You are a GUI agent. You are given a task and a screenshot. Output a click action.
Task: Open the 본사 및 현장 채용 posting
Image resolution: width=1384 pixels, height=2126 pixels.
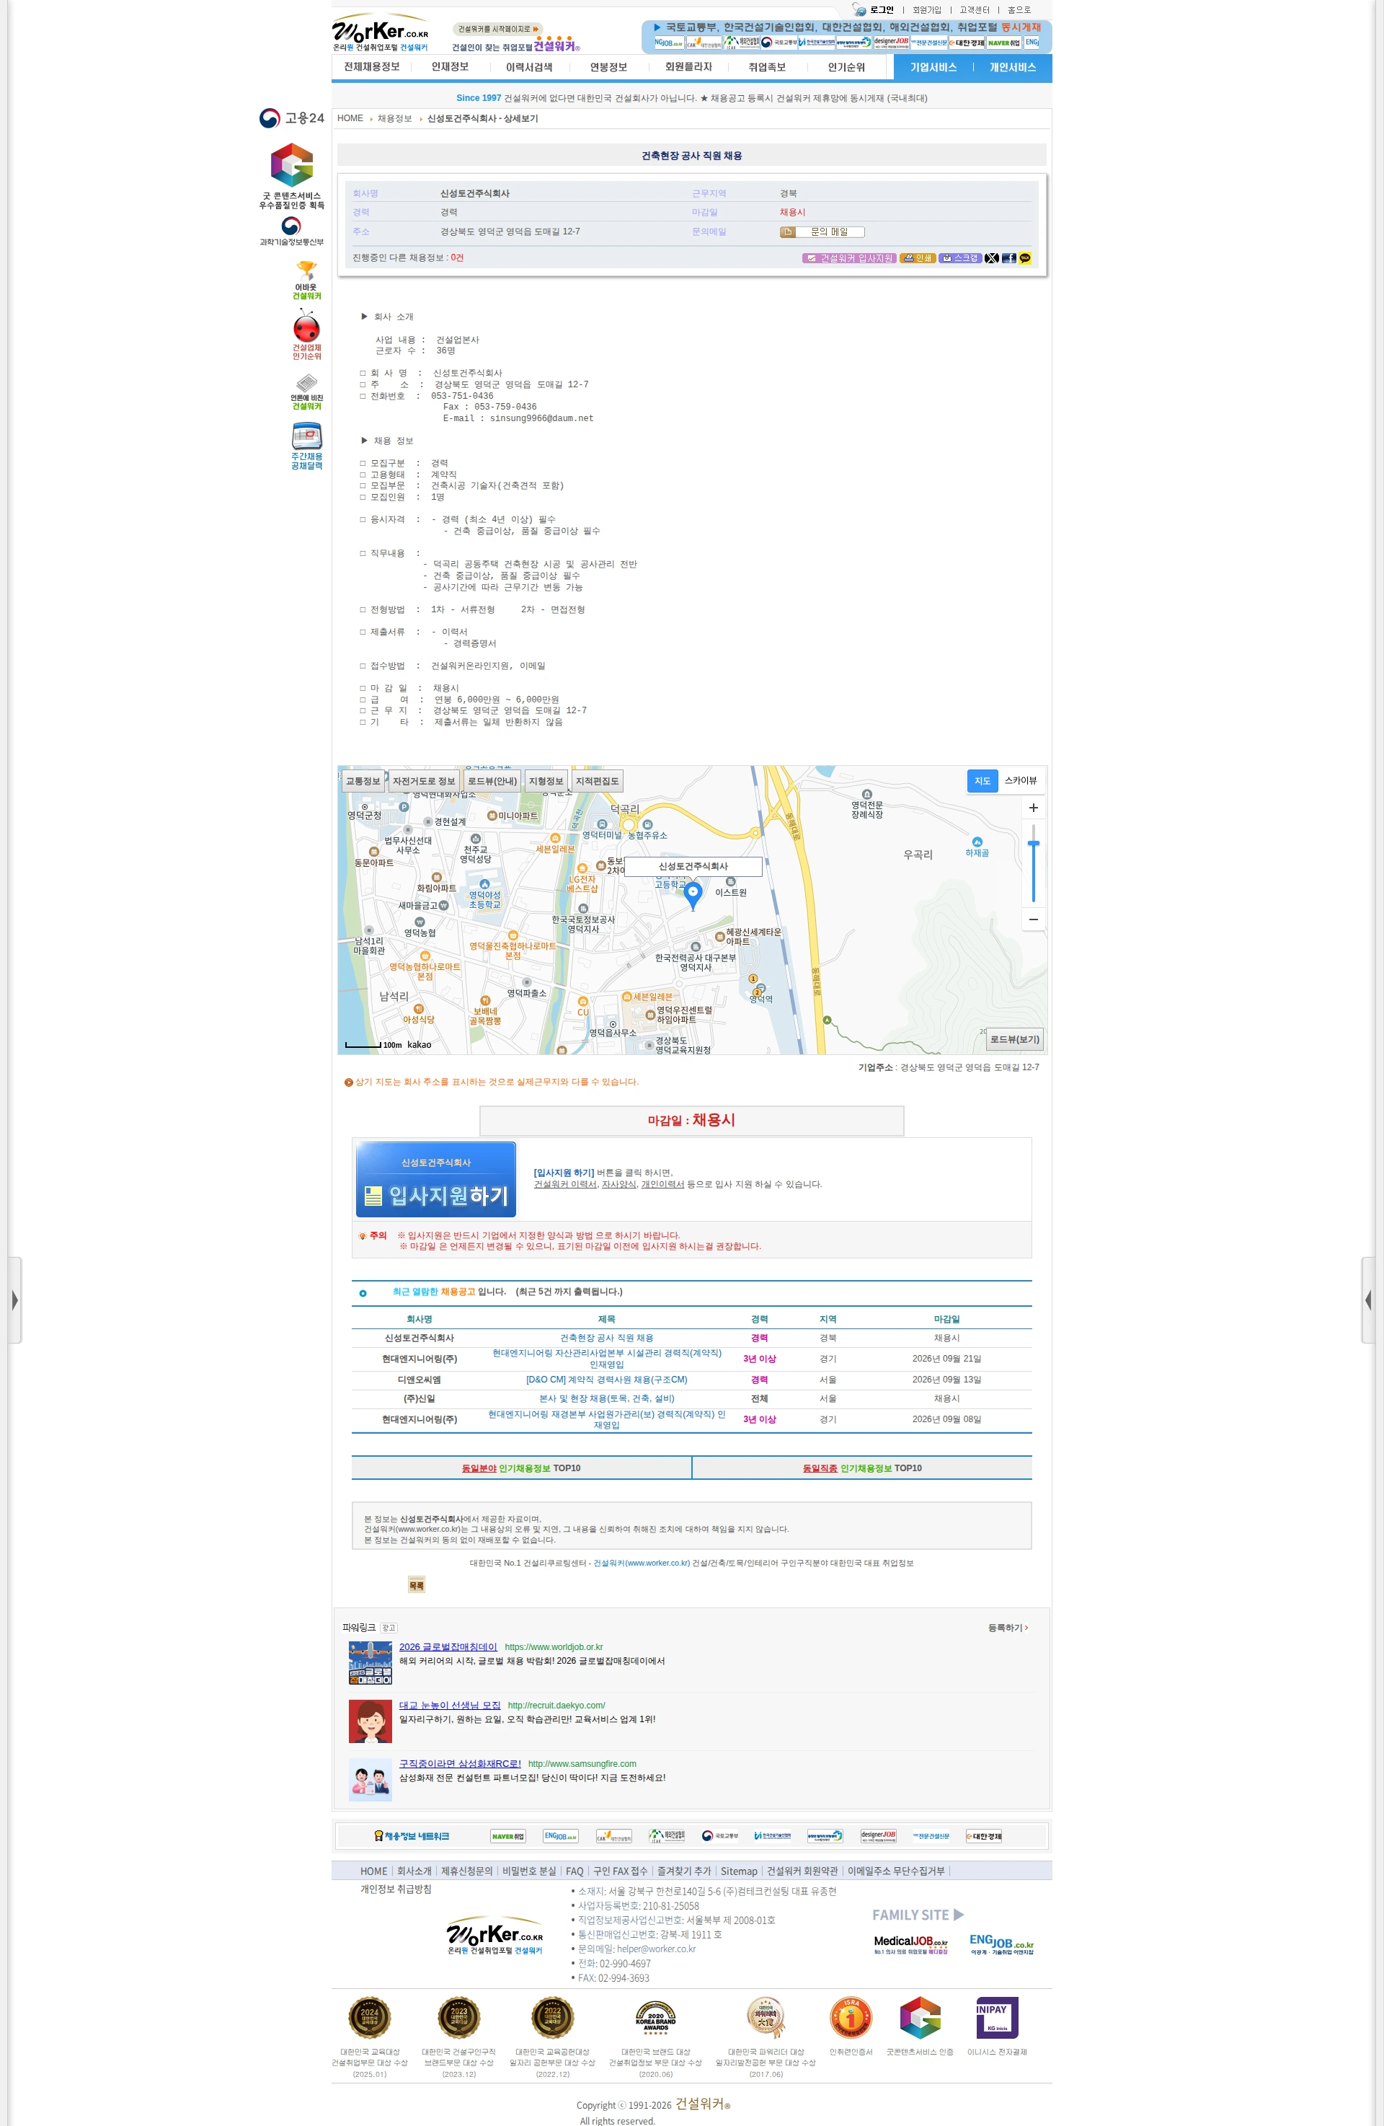[606, 1398]
